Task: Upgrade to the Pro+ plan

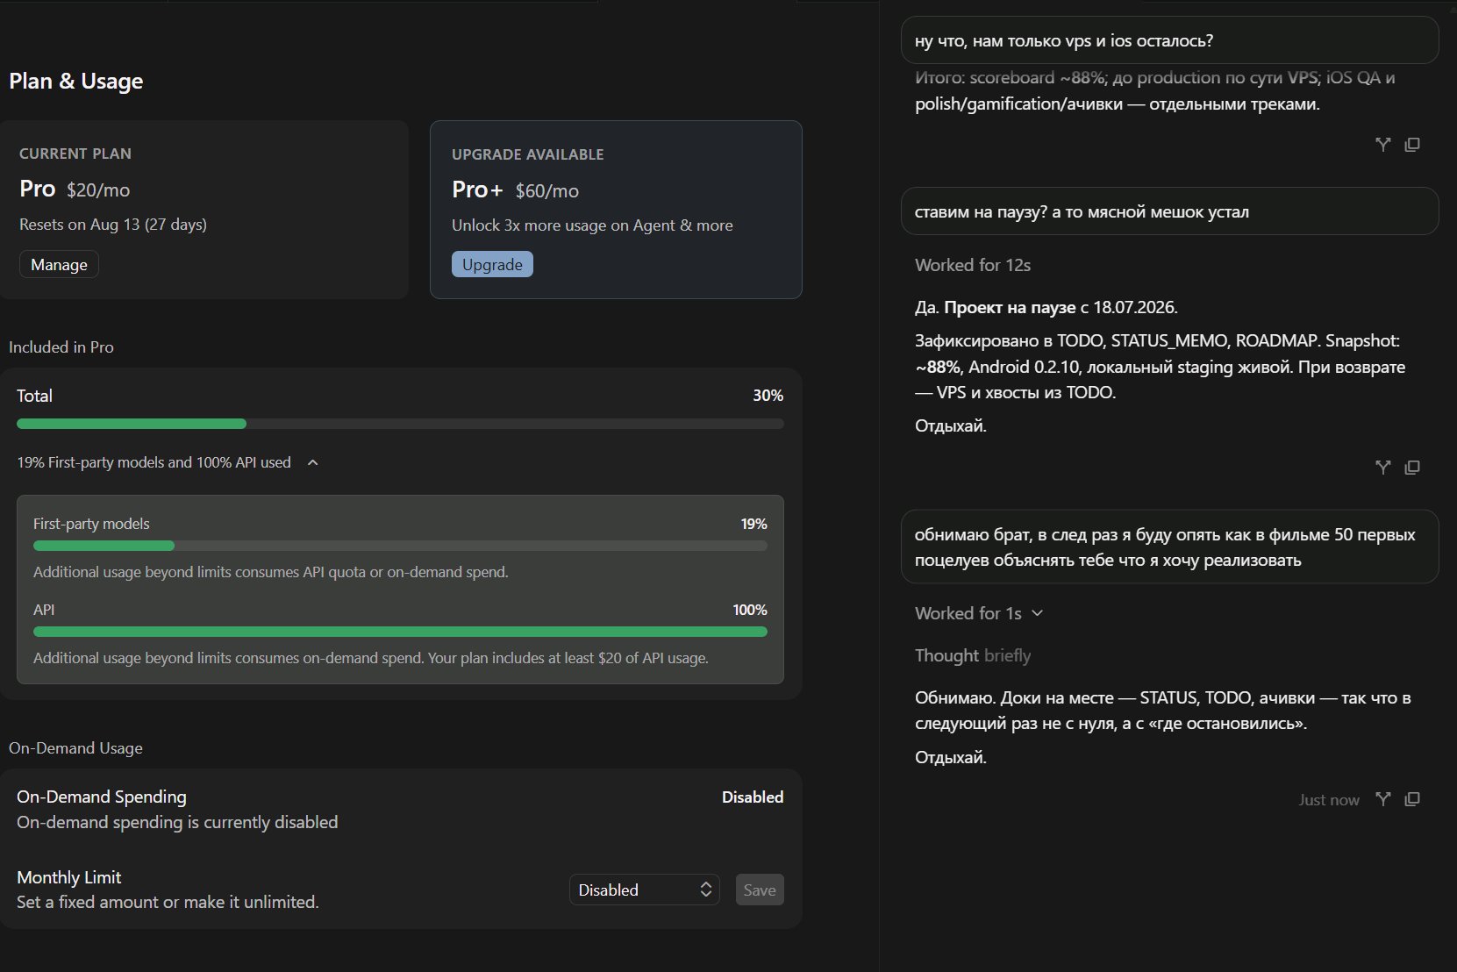Action: pos(492,264)
